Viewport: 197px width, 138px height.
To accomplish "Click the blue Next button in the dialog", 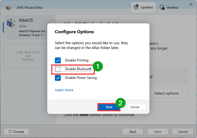I will [109, 107].
